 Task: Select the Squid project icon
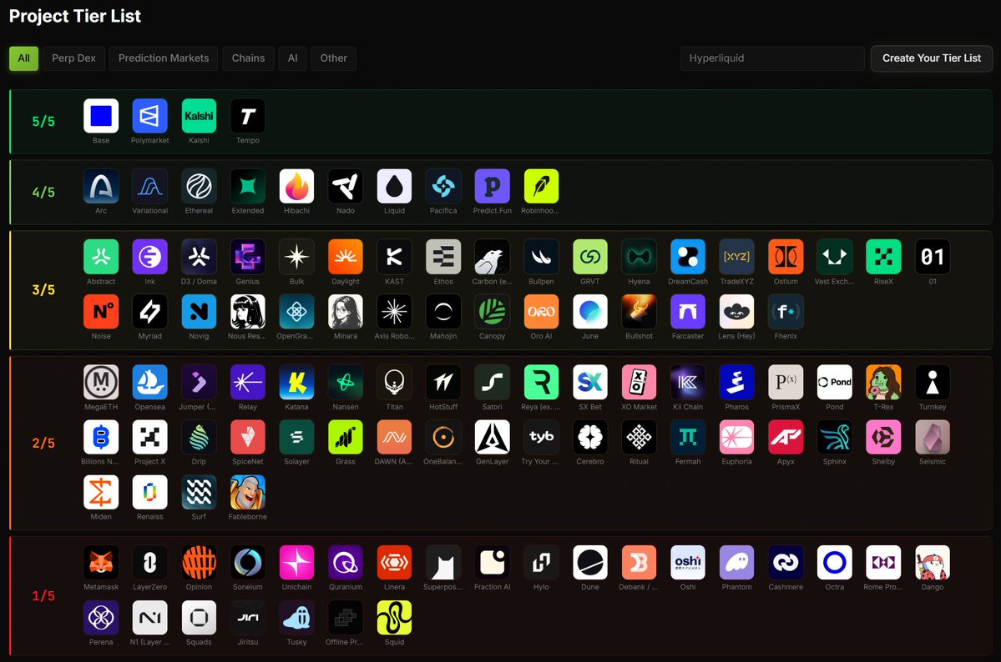click(x=395, y=617)
